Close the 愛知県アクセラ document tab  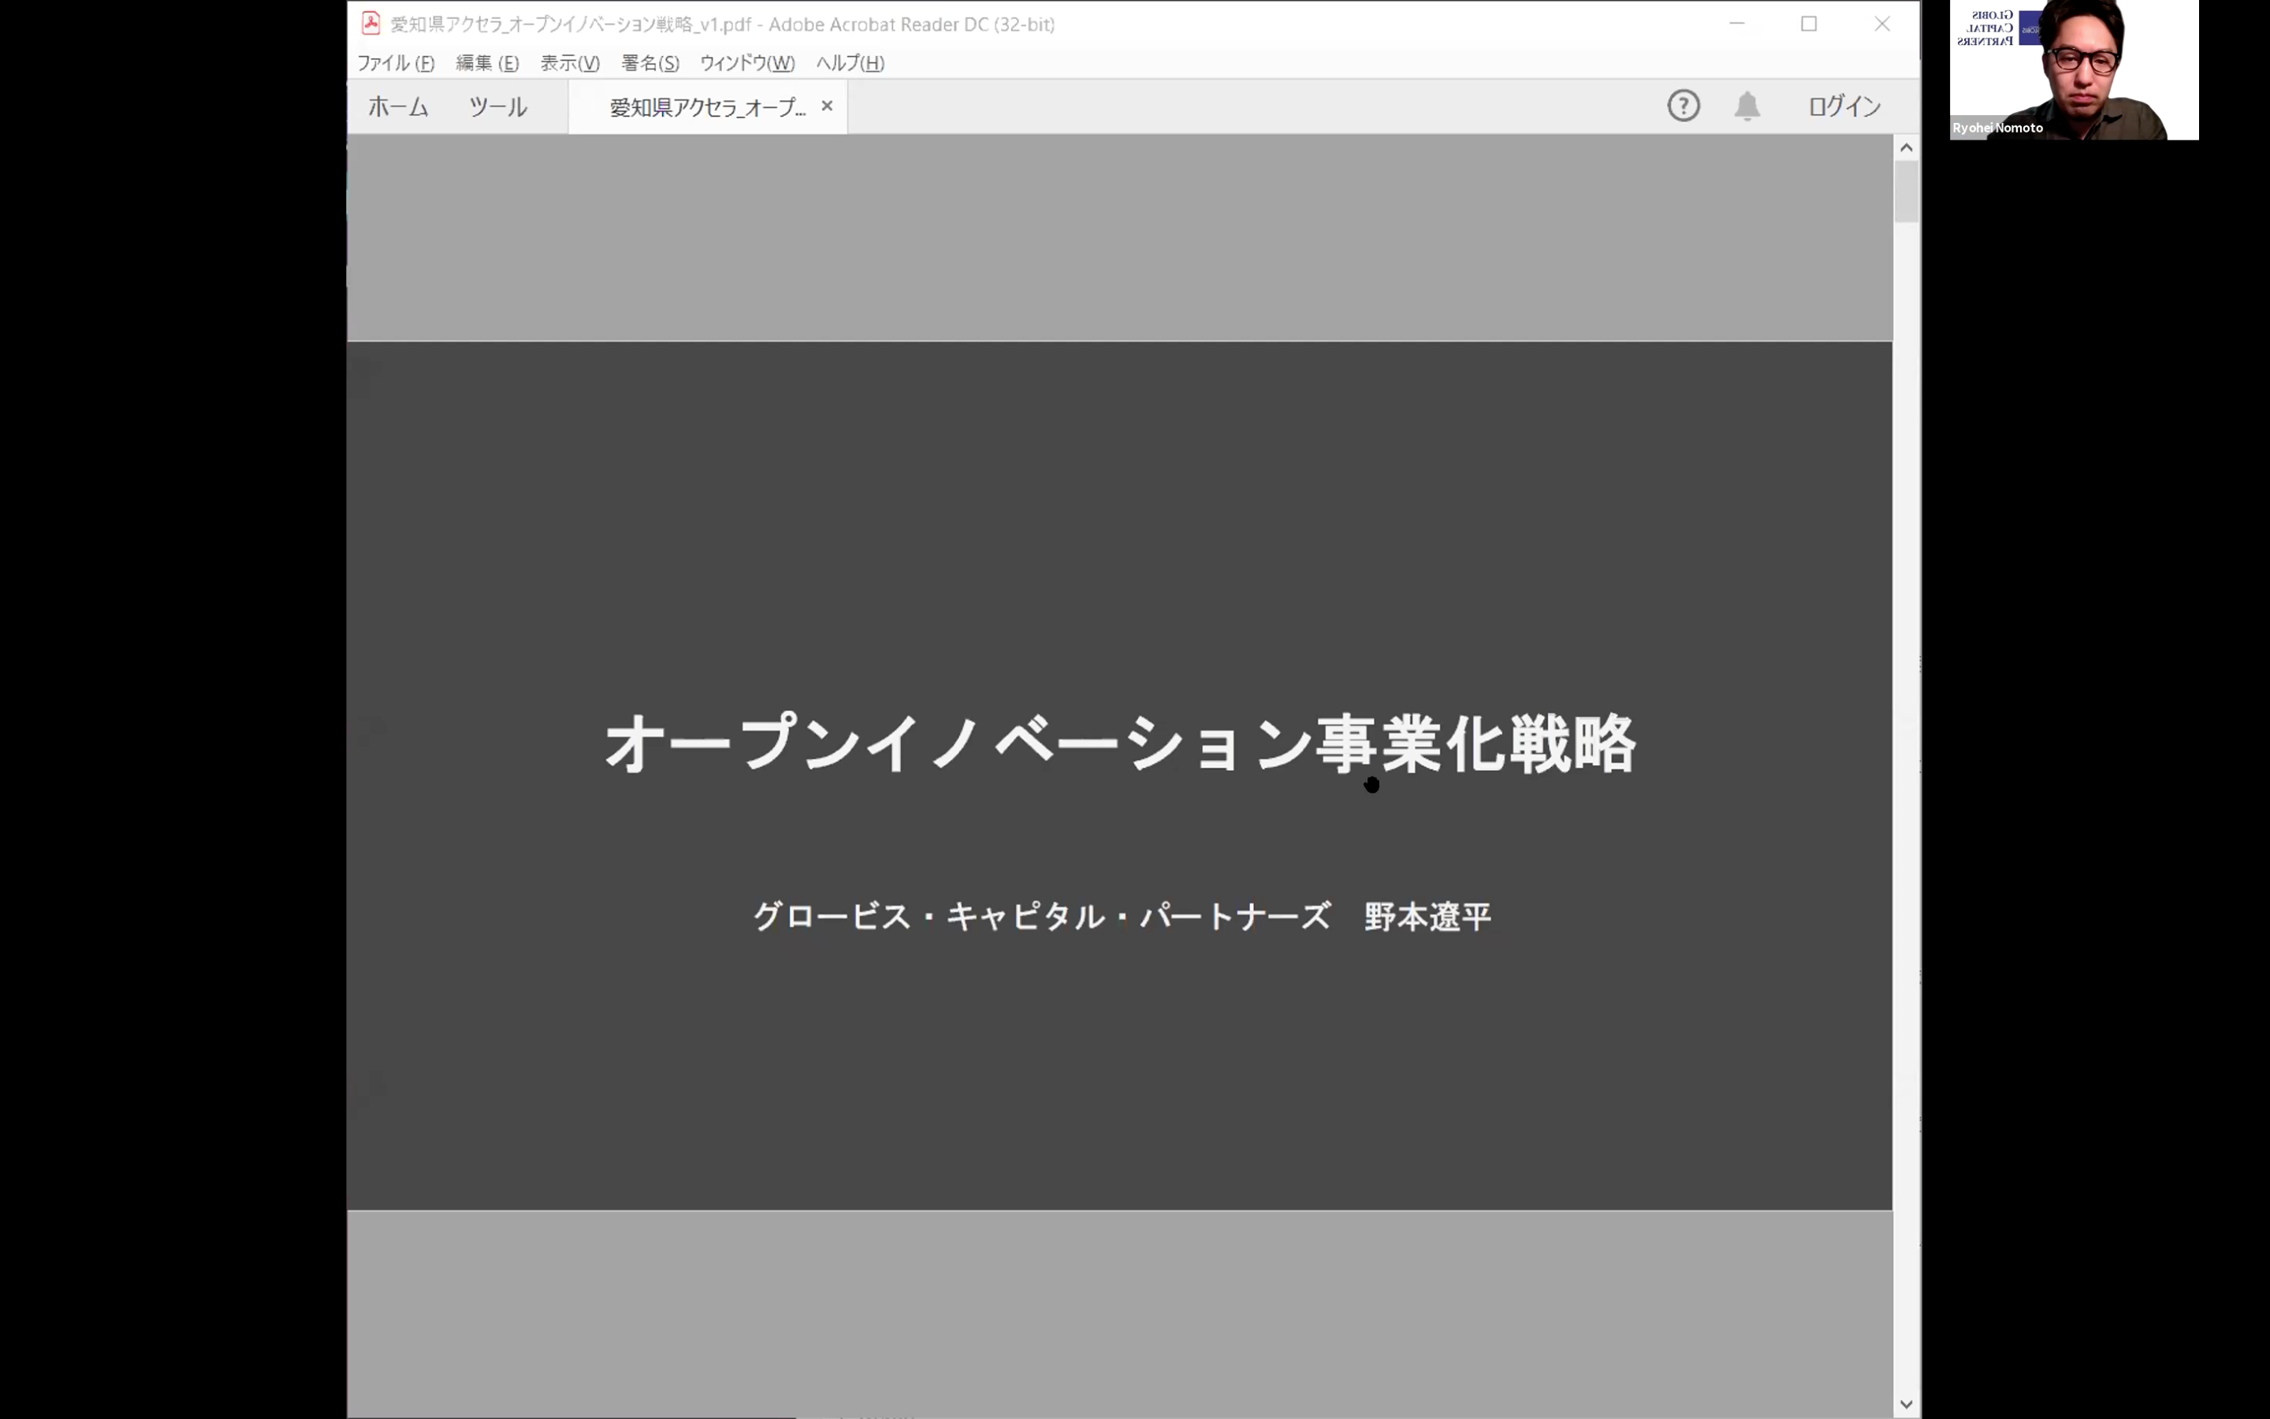(x=826, y=106)
